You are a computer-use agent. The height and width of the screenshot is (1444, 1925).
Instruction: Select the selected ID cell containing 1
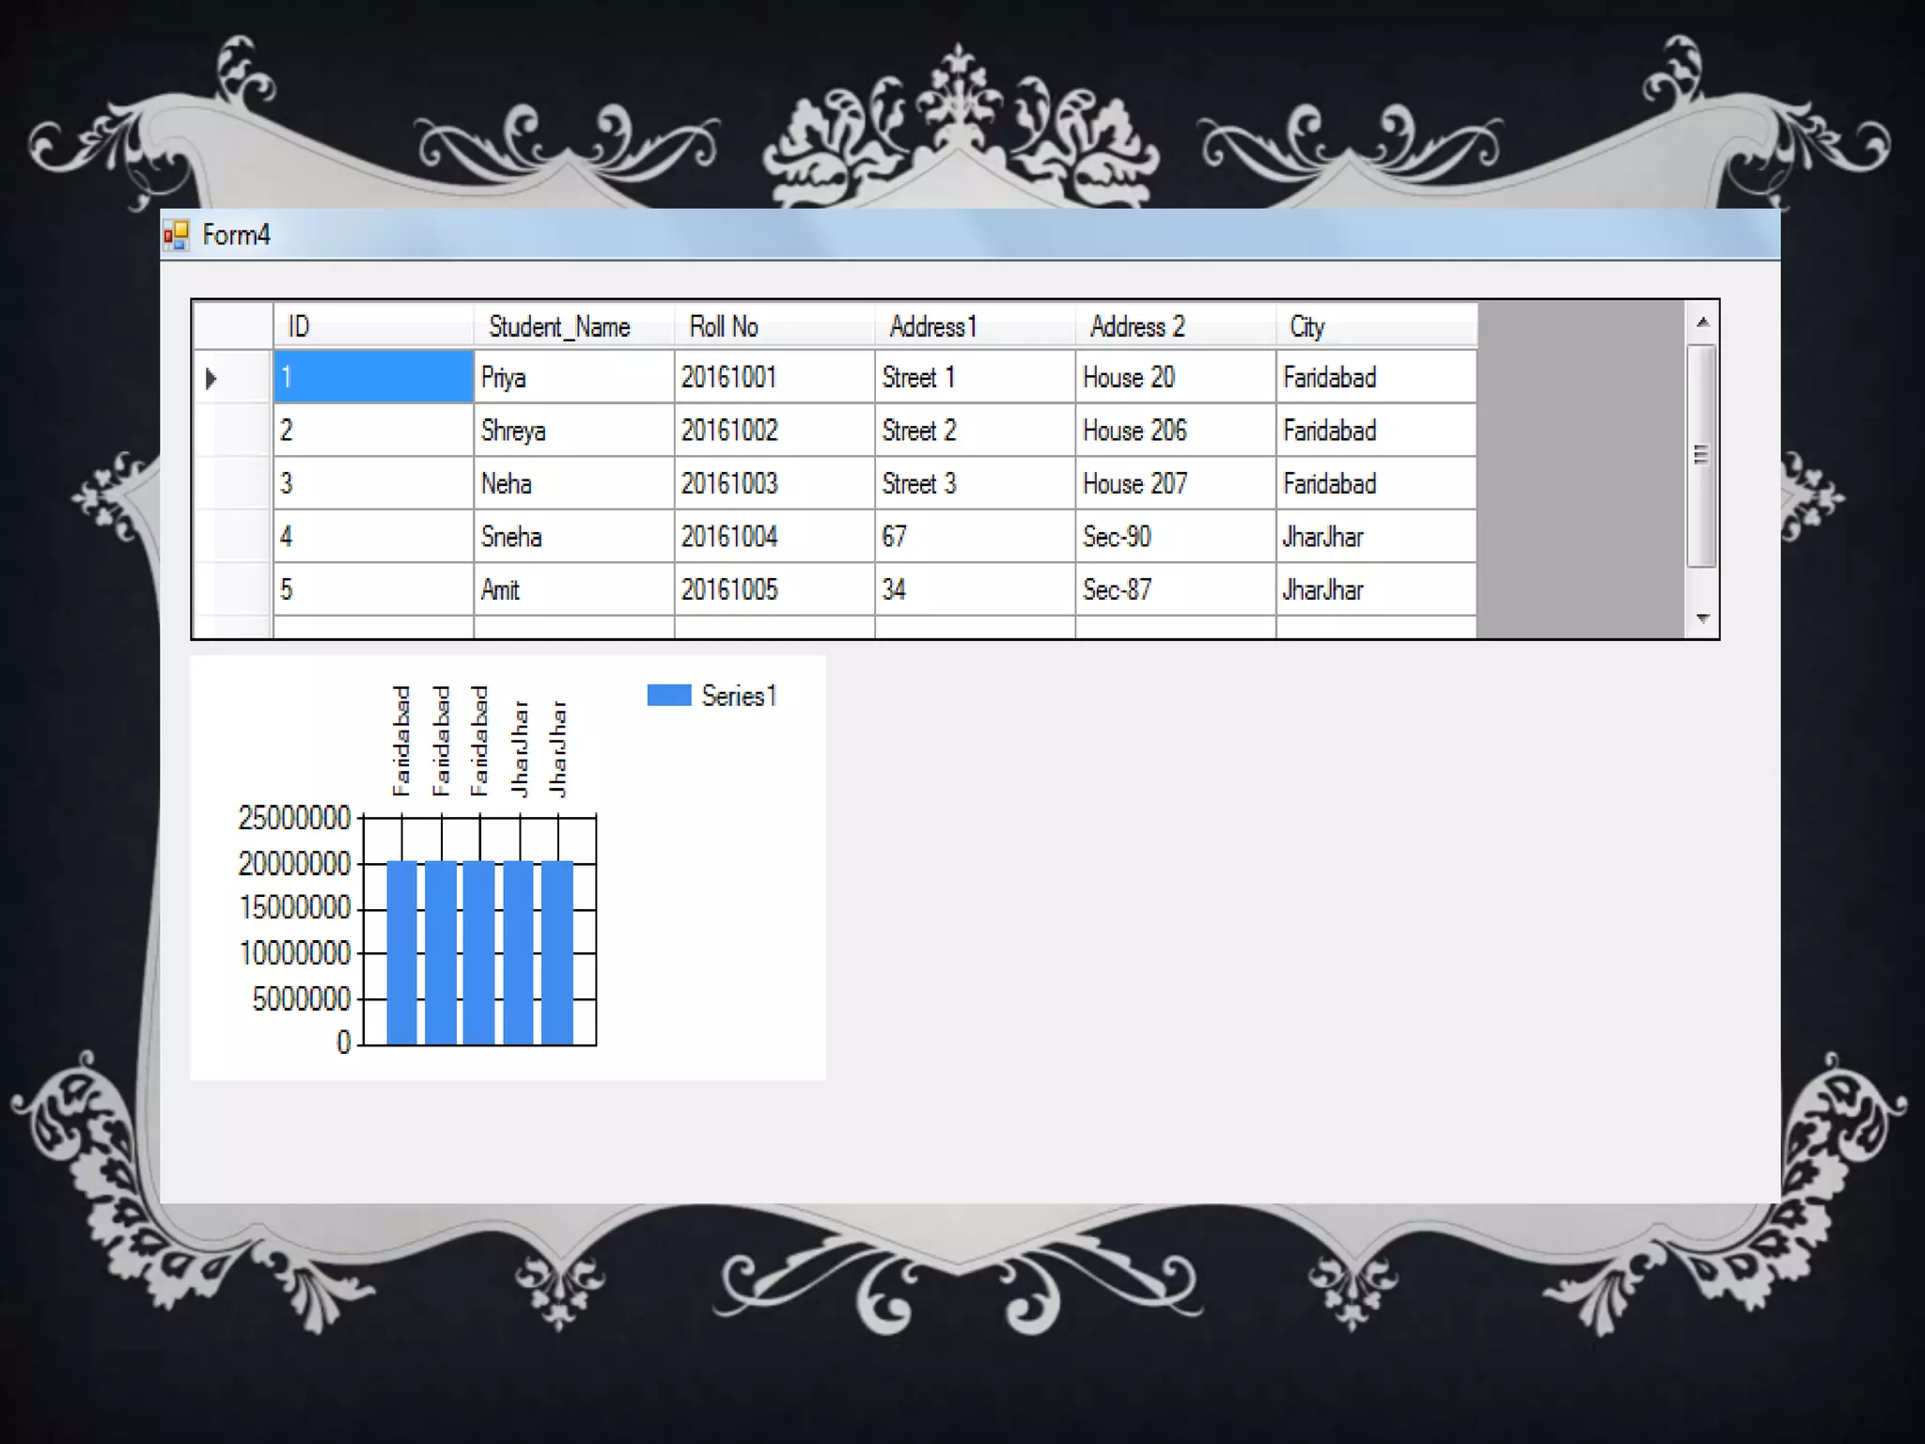[373, 378]
